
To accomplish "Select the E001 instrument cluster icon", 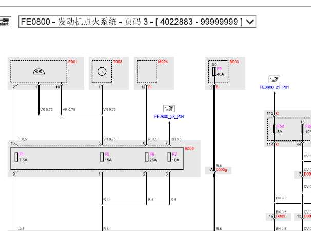I will (38, 71).
